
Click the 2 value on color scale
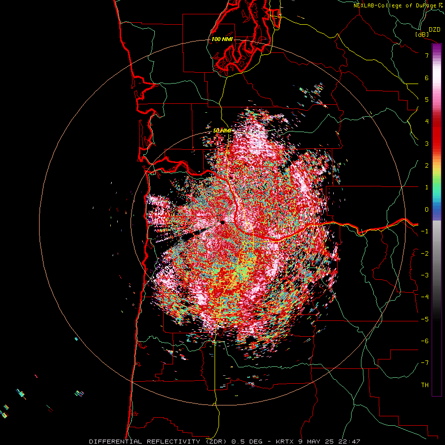coord(427,166)
